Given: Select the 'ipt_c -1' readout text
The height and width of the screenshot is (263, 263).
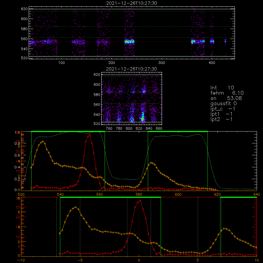Looking at the screenshot, I should [223, 109].
